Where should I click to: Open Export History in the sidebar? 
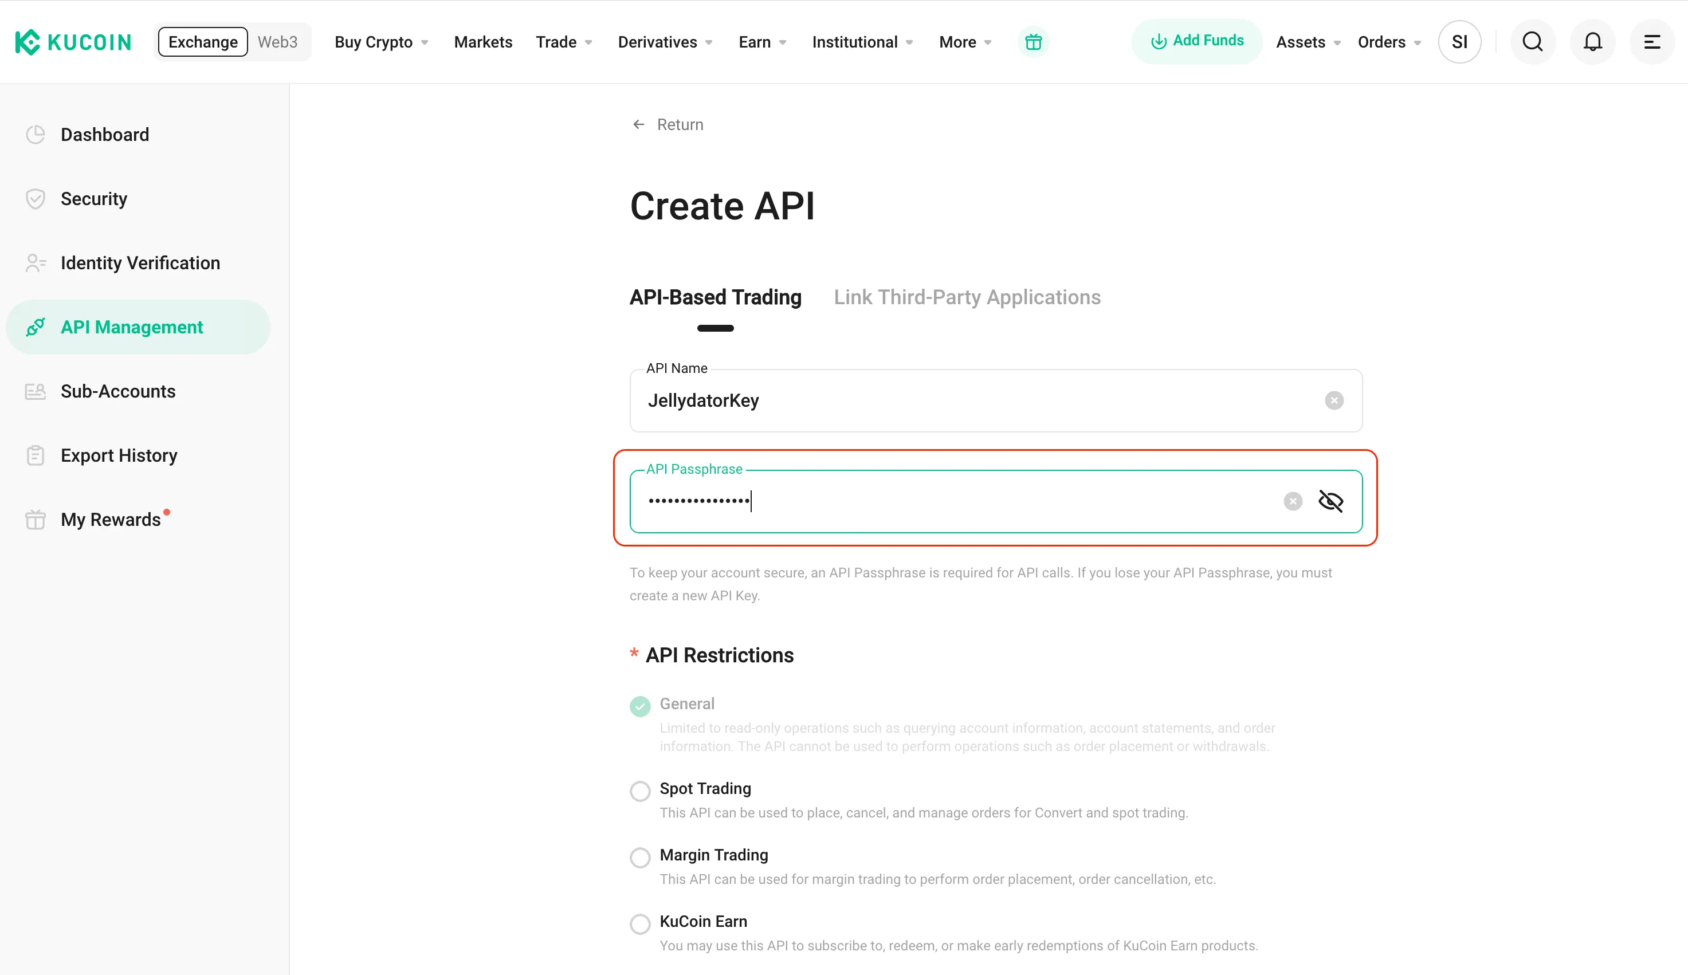(x=138, y=455)
